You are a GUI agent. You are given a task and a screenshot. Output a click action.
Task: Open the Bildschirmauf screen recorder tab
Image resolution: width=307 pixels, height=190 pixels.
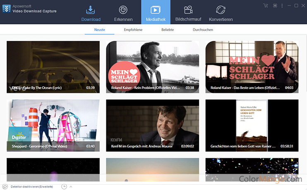click(x=188, y=13)
